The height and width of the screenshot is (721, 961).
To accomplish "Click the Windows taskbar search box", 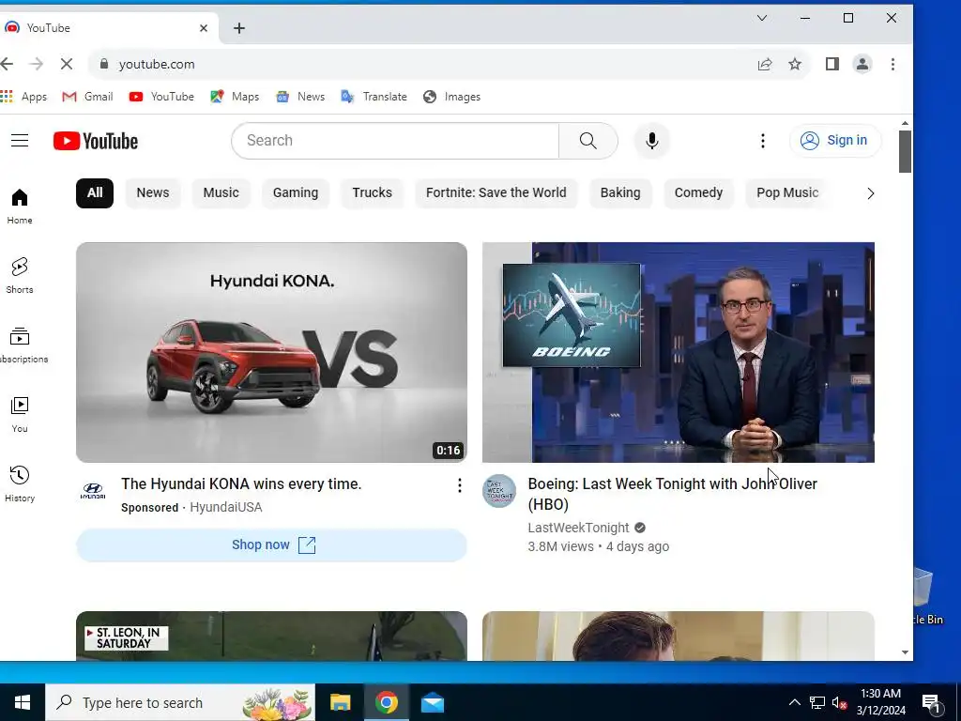I will (x=180, y=702).
